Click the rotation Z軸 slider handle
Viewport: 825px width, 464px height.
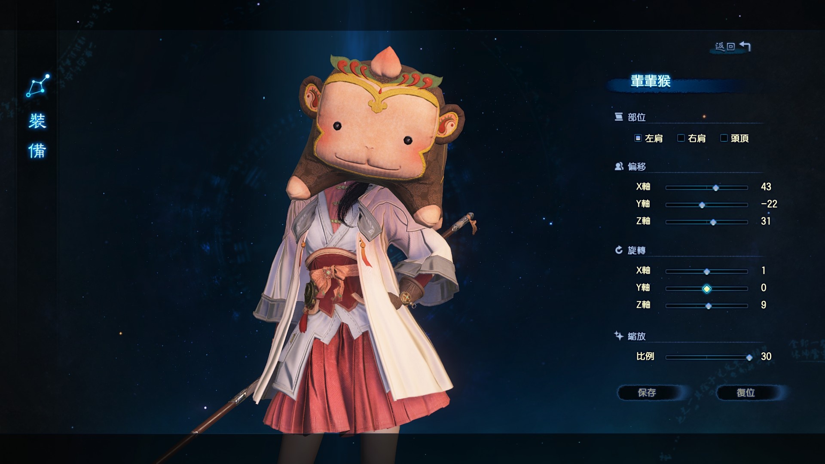[x=709, y=306]
